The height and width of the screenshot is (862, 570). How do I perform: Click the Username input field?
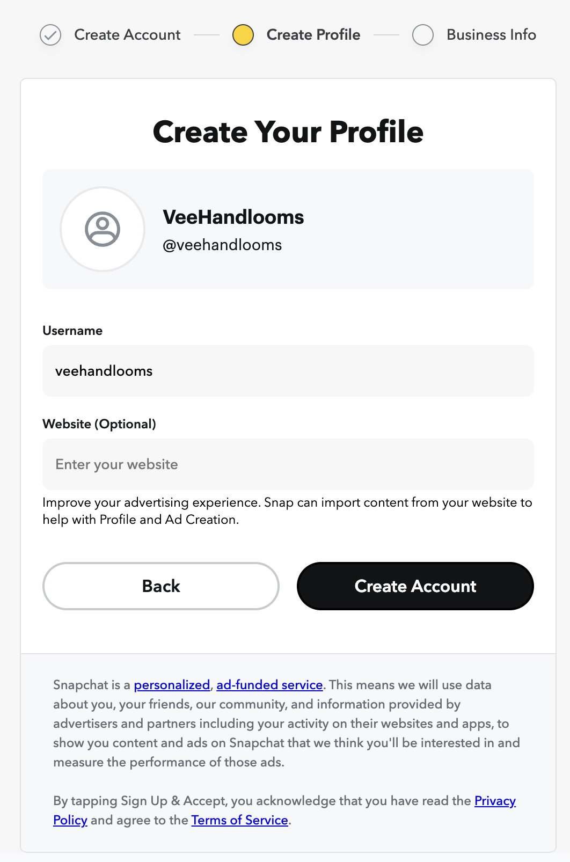[288, 371]
